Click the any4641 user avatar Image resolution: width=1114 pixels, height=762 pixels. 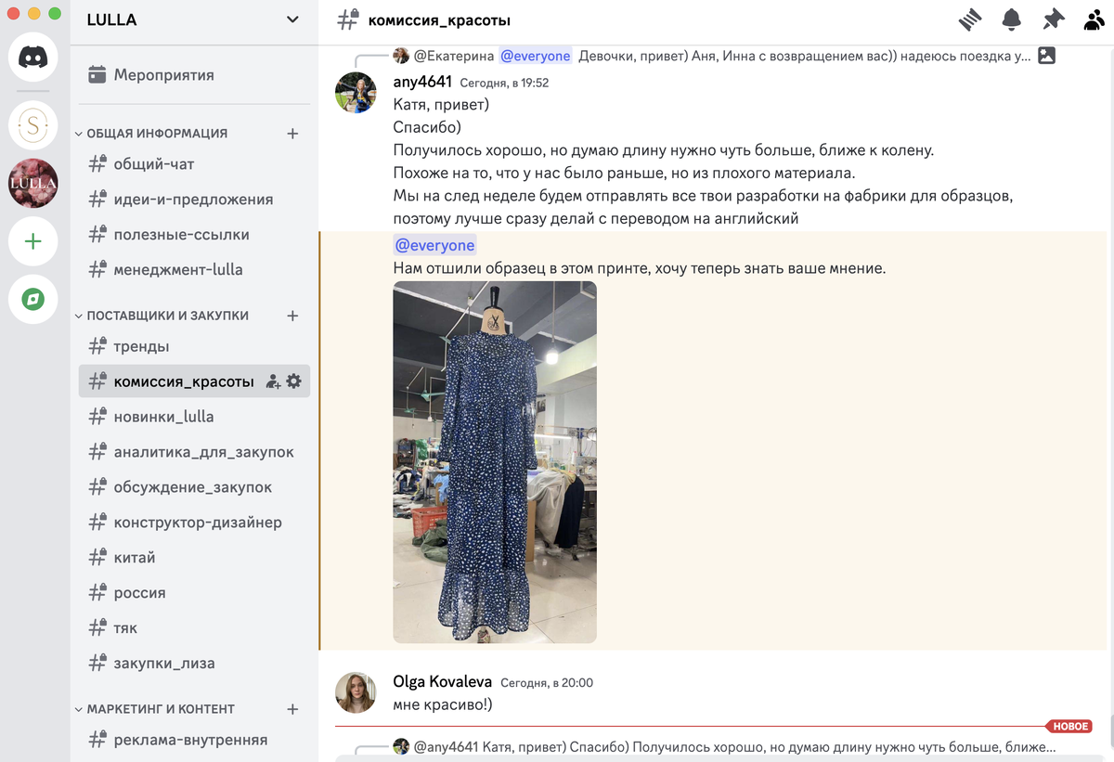(x=356, y=93)
